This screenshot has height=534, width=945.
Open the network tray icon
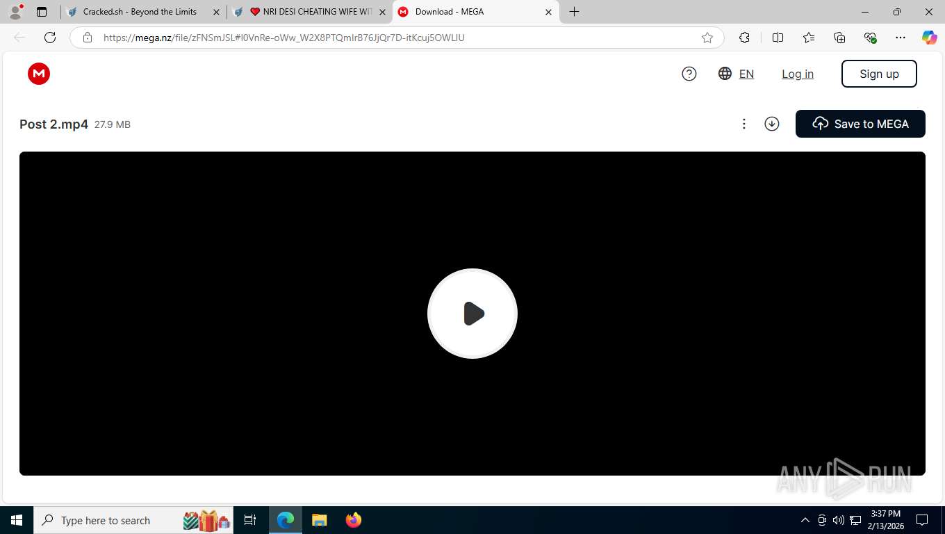coord(855,520)
